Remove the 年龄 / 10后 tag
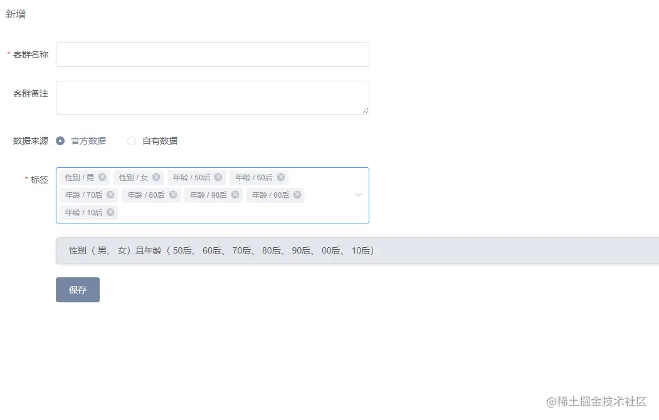The height and width of the screenshot is (420, 659). coord(110,212)
